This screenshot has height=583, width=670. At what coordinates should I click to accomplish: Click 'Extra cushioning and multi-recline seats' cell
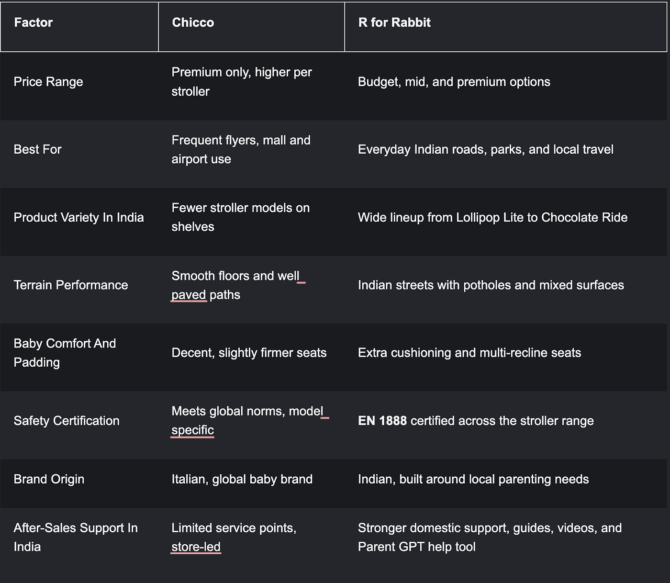pos(469,353)
